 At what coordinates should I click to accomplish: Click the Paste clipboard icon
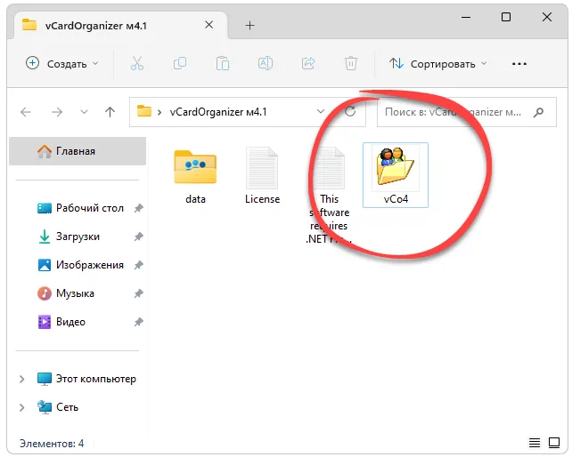click(x=223, y=64)
